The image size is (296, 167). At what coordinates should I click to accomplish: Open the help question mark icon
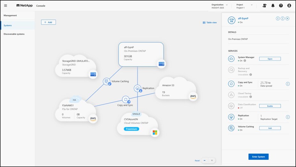tap(281, 5)
